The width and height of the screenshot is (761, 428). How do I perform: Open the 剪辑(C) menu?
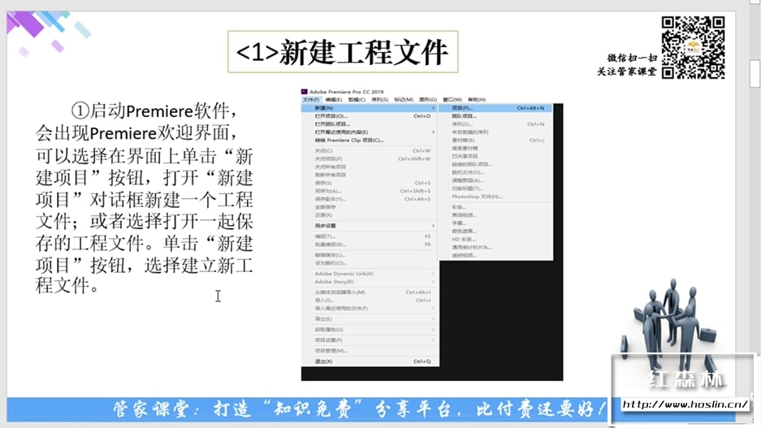tap(357, 99)
